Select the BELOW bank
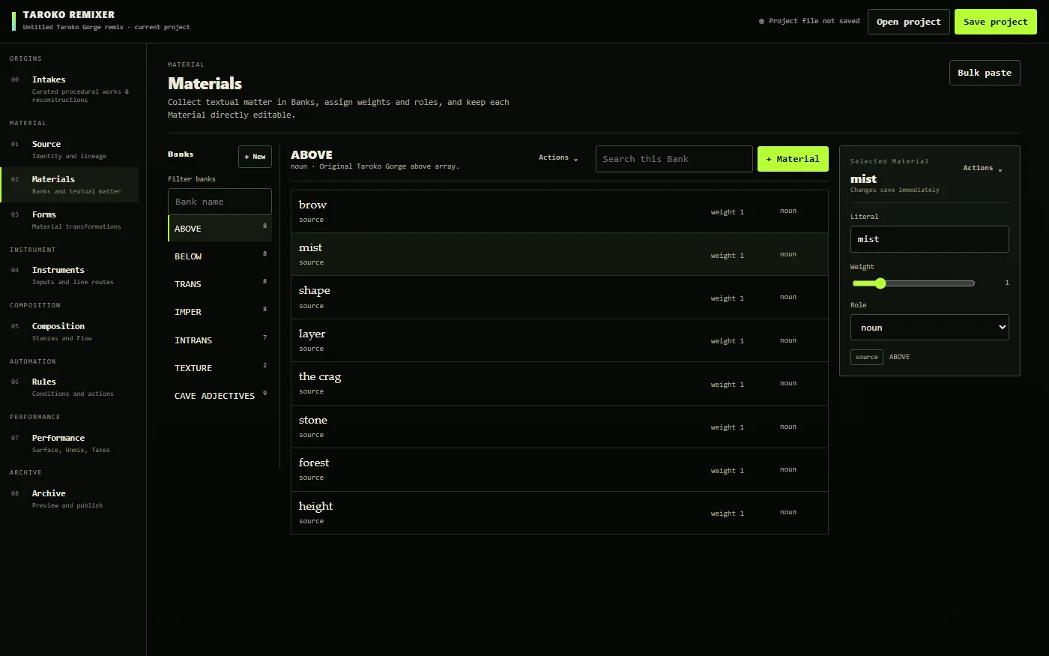The image size is (1049, 656). click(x=220, y=256)
